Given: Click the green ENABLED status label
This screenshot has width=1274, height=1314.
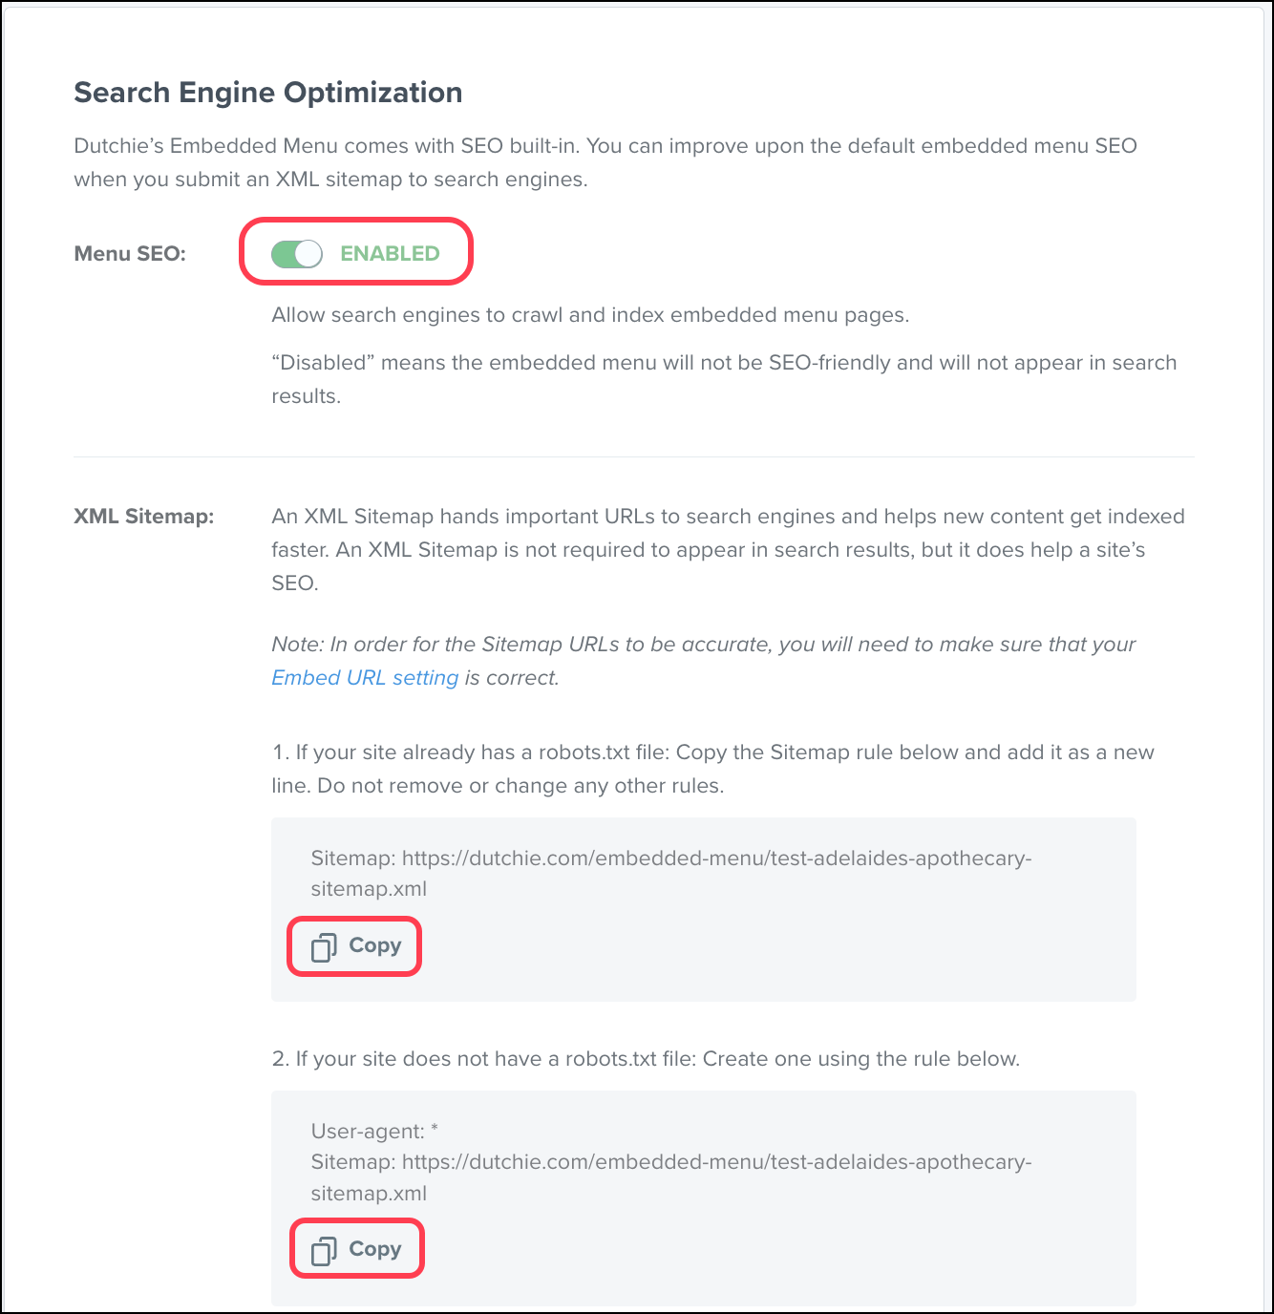Looking at the screenshot, I should 390,253.
